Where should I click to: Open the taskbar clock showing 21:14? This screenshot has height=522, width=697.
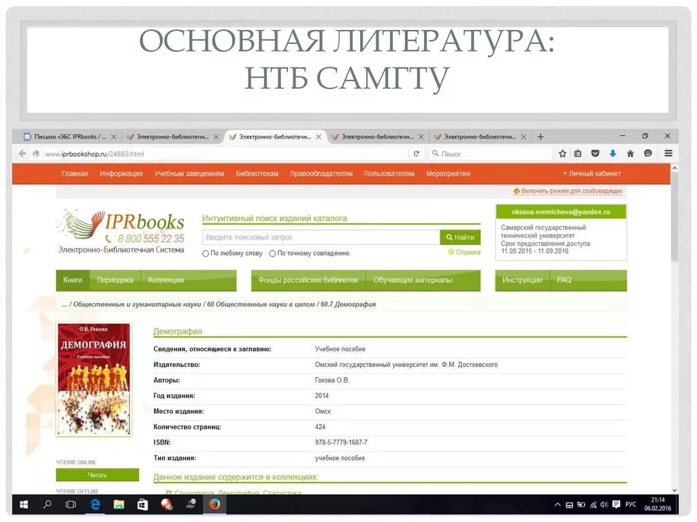click(x=658, y=504)
